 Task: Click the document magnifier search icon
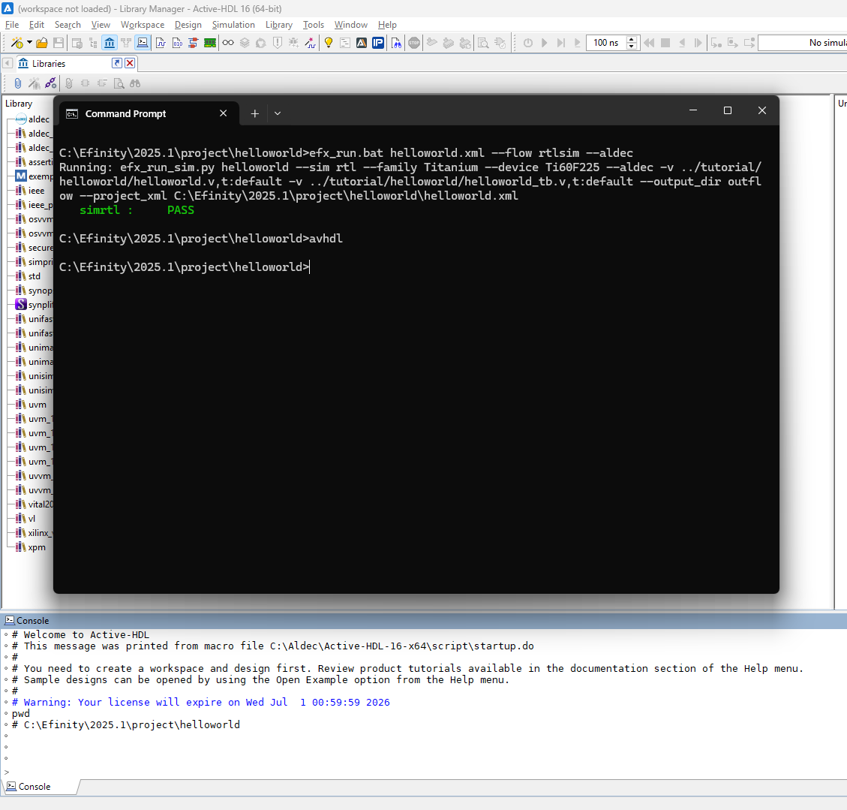tap(119, 83)
